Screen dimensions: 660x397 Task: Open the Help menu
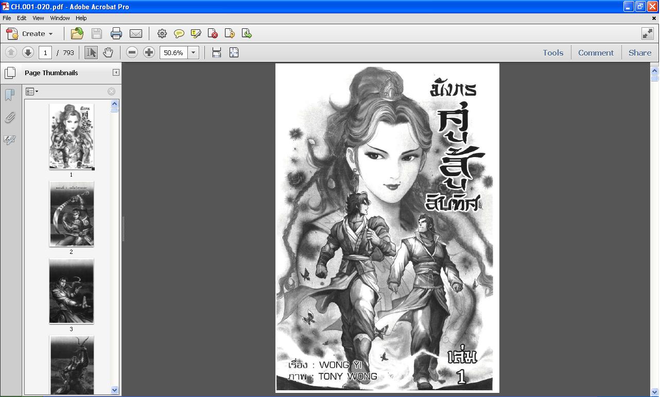click(81, 18)
